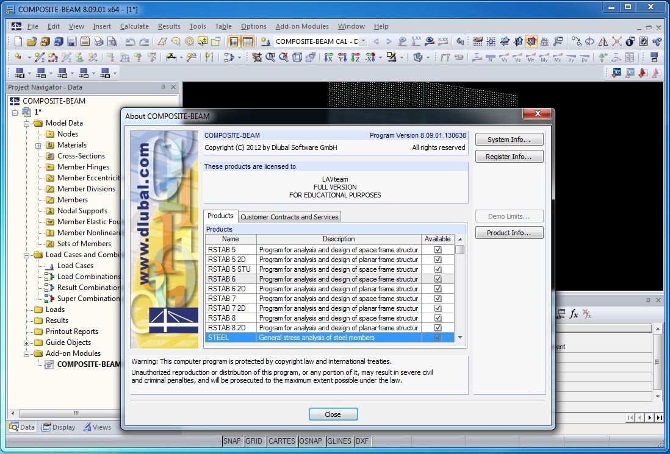Open the COMPOSITE-BEAM CA1 load case dropdown

click(363, 41)
